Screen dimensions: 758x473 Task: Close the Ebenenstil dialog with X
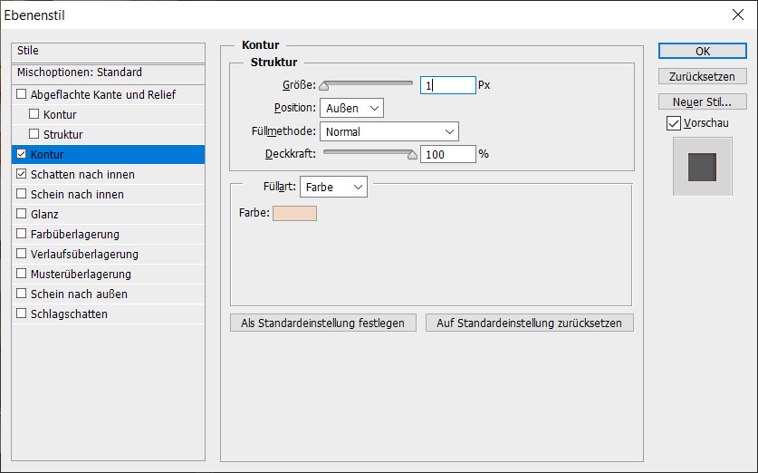point(738,14)
